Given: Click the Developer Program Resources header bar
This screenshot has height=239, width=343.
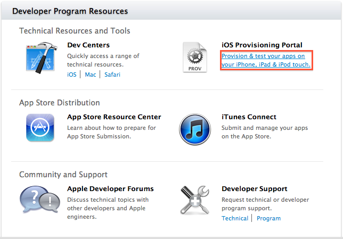Looking at the screenshot, I should (x=171, y=11).
